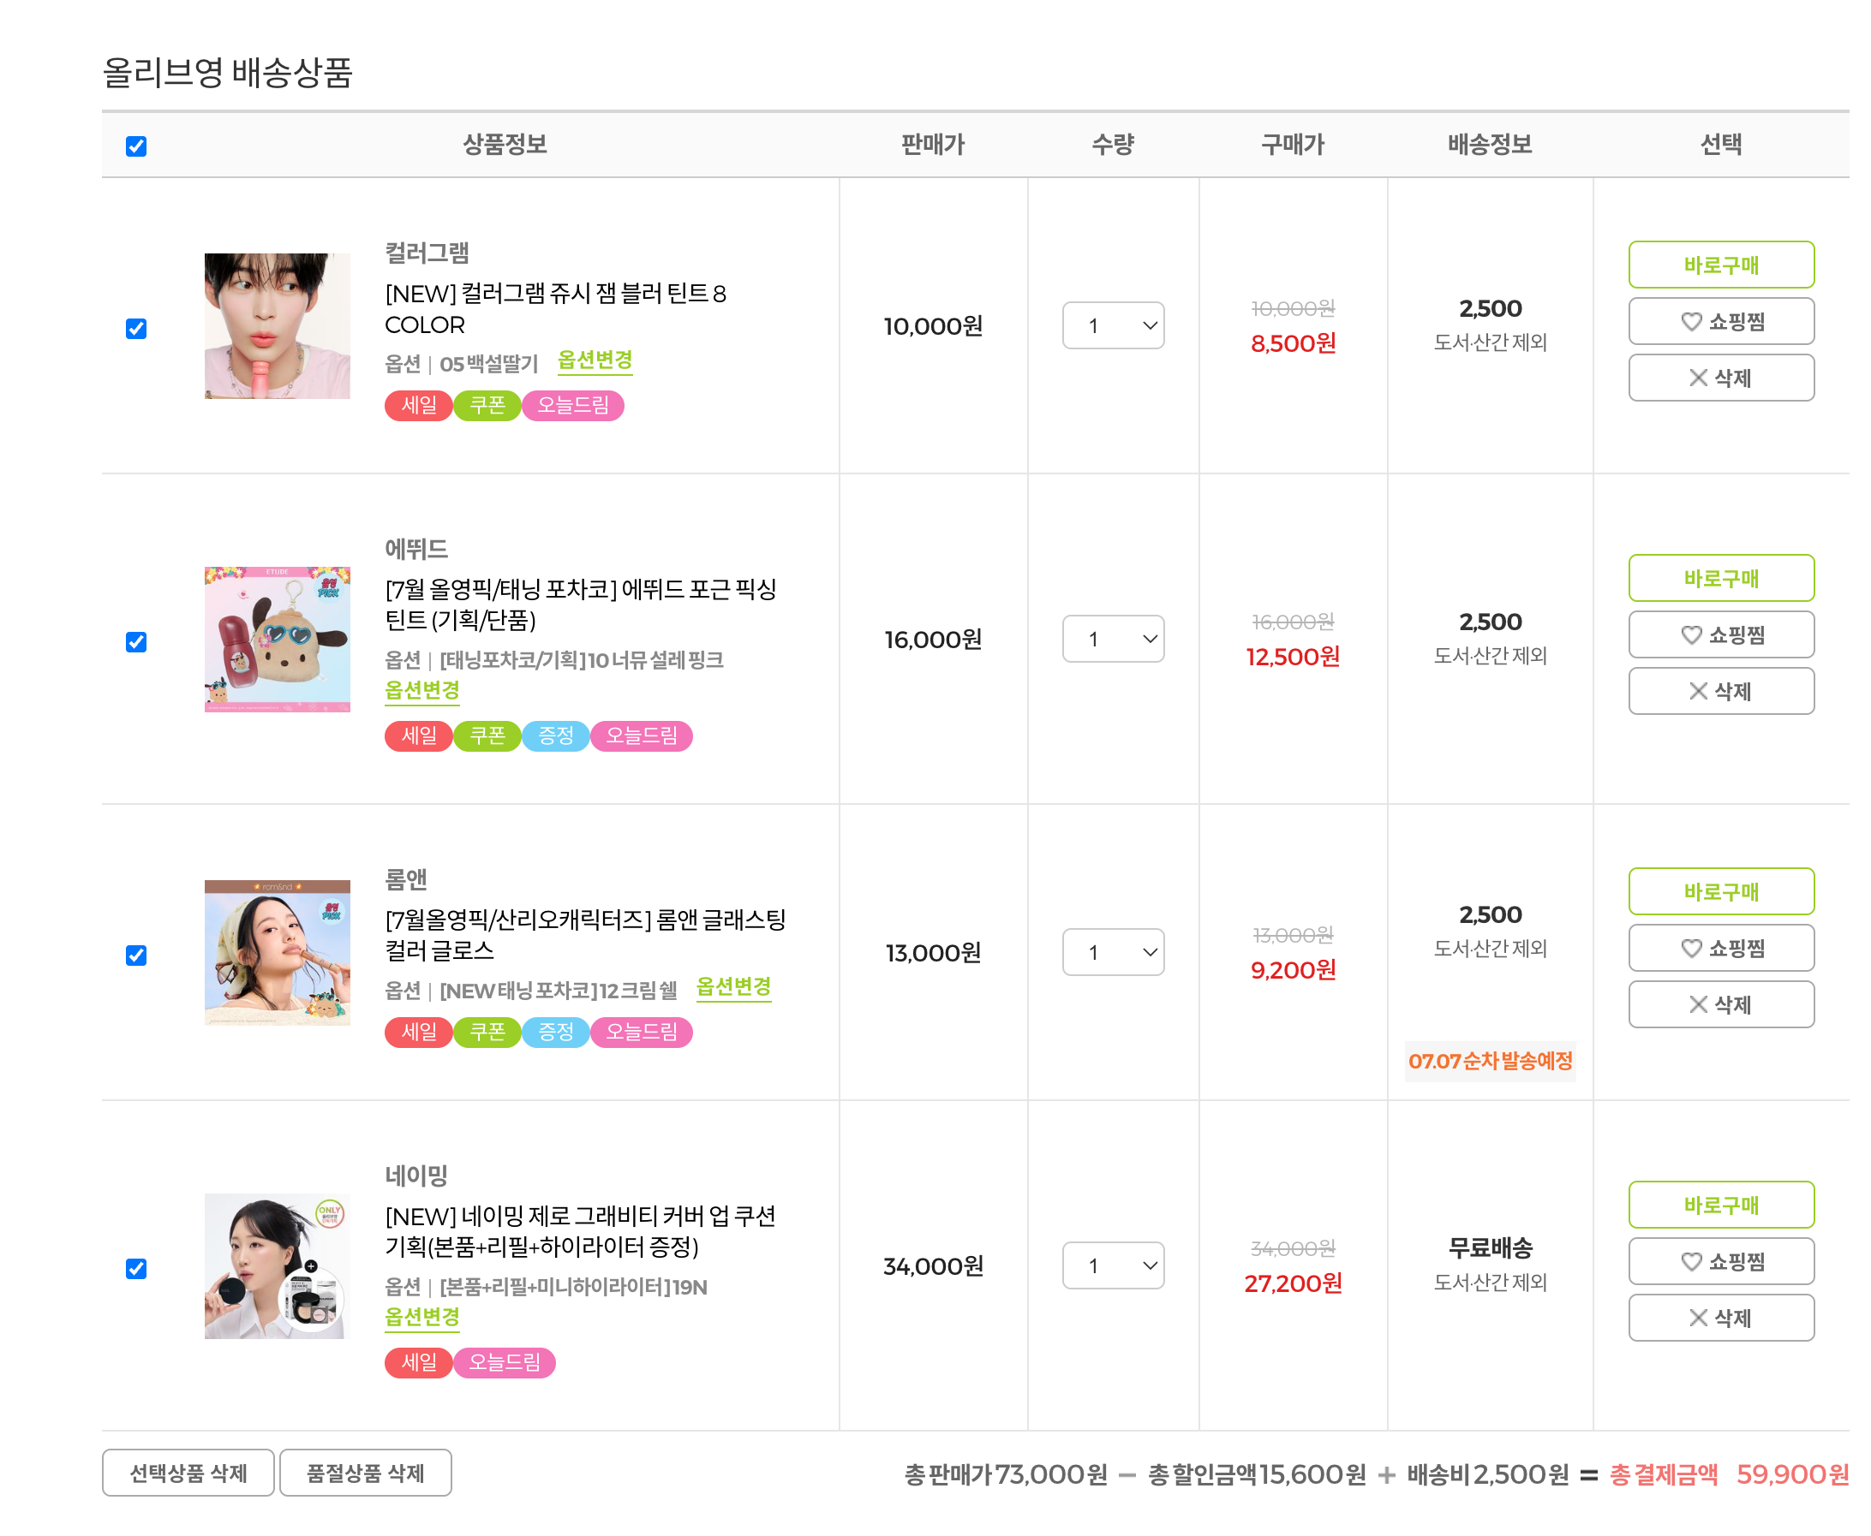
Task: Uncheck the 컬러그램 product checkbox
Action: pos(136,329)
